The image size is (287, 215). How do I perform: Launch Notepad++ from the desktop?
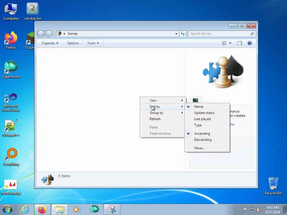tap(11, 128)
